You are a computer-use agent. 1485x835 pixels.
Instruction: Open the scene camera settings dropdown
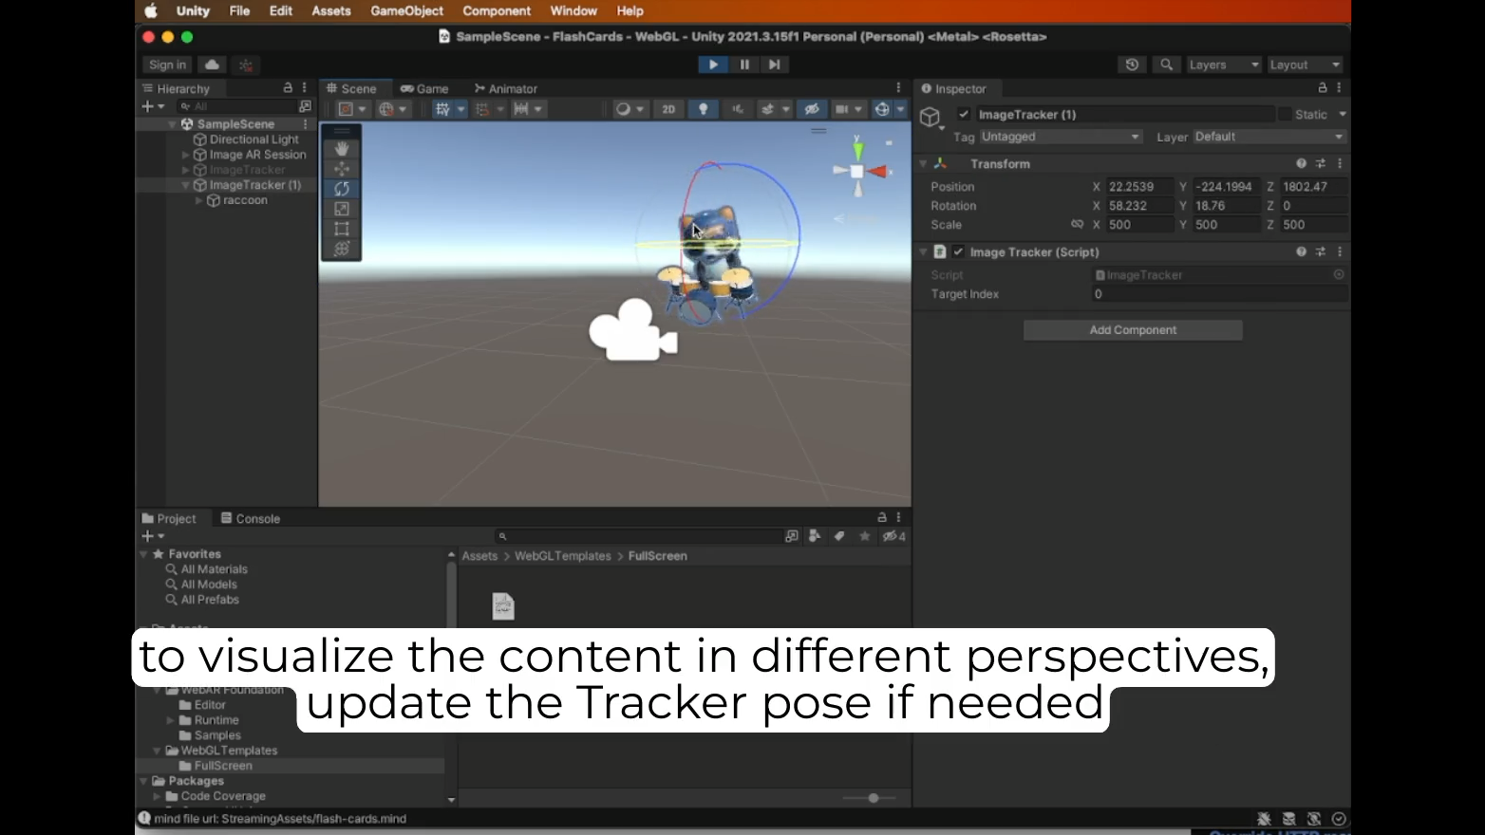(847, 109)
